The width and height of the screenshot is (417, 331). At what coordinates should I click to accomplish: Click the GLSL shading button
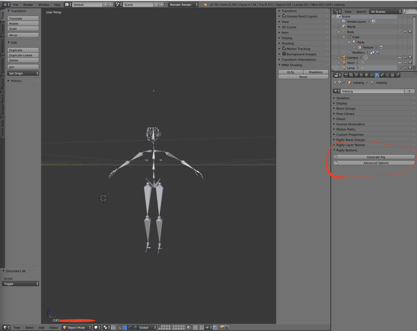pyautogui.click(x=291, y=72)
